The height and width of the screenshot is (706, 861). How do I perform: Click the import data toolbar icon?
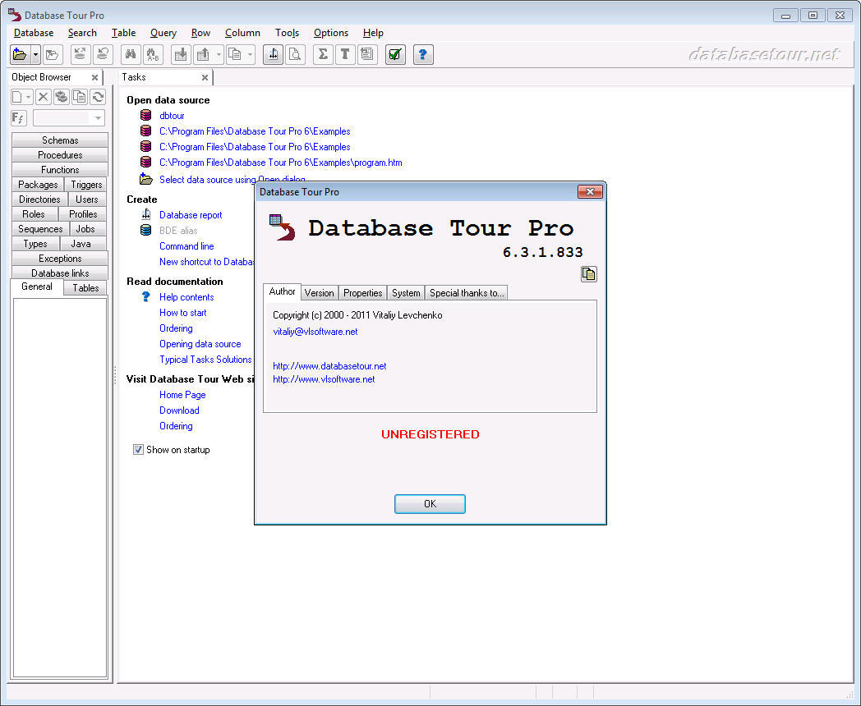pyautogui.click(x=181, y=54)
